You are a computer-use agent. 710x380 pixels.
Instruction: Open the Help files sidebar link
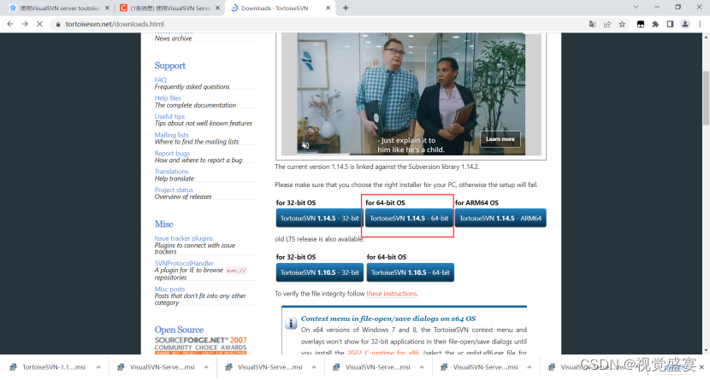168,98
